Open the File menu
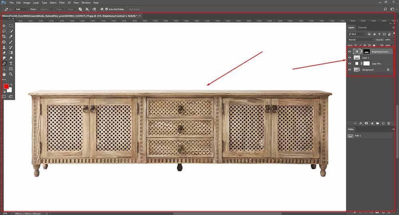 pos(12,2)
